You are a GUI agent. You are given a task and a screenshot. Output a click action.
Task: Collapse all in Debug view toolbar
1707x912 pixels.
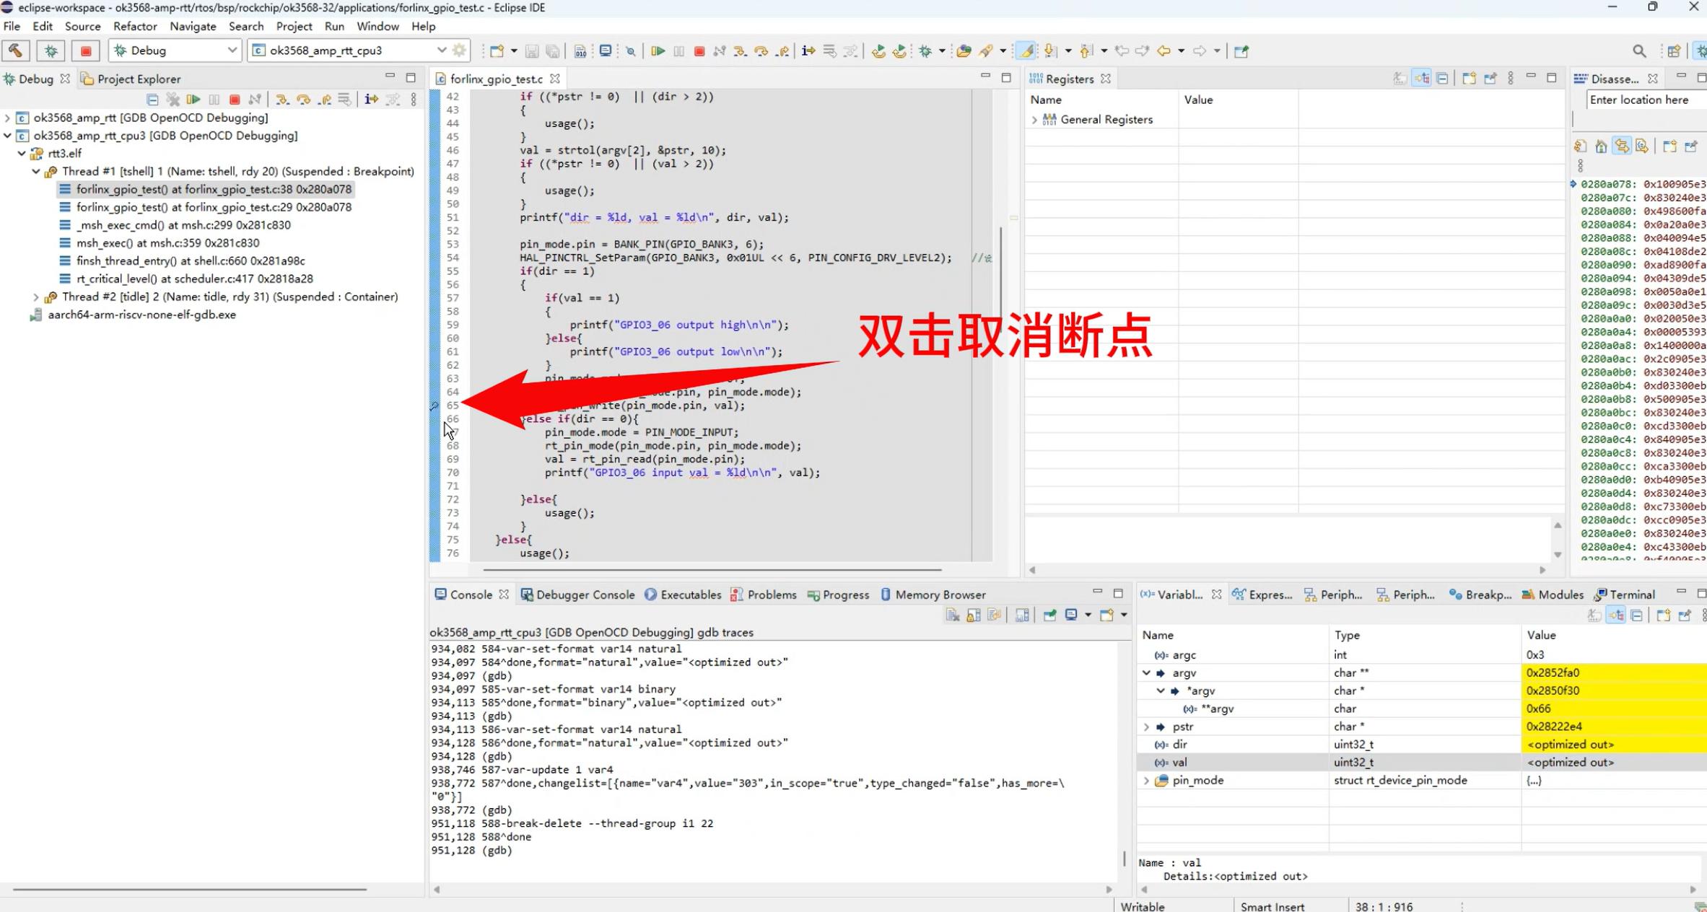pyautogui.click(x=152, y=100)
